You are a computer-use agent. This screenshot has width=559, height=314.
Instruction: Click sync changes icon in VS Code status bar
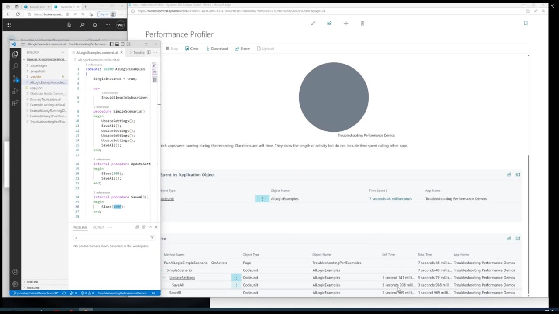(x=64, y=293)
